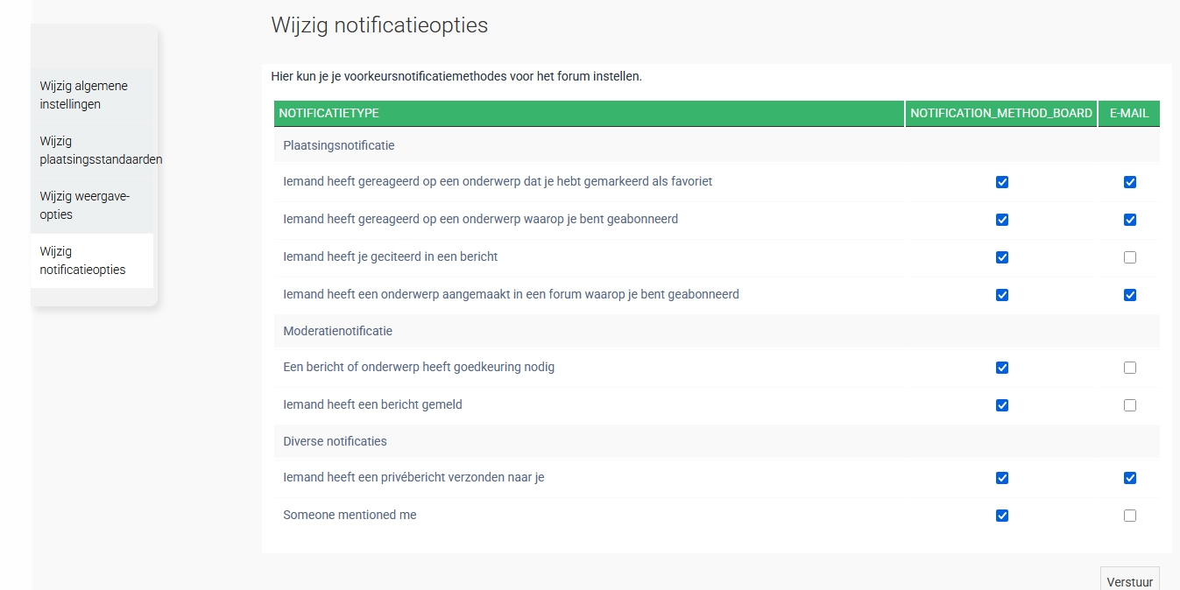Enable e-mail for bericht gemeld row
This screenshot has width=1180, height=590.
coord(1130,405)
